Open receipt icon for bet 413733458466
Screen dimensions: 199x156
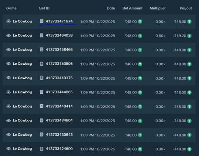pyautogui.click(x=41, y=49)
